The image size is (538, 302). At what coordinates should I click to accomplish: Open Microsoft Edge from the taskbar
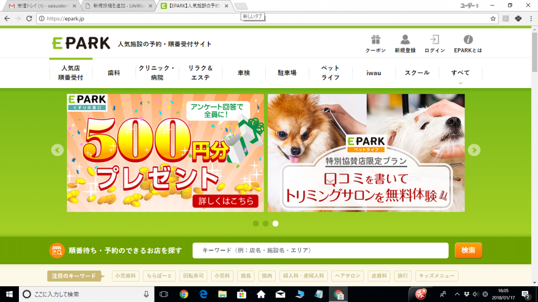pos(203,294)
